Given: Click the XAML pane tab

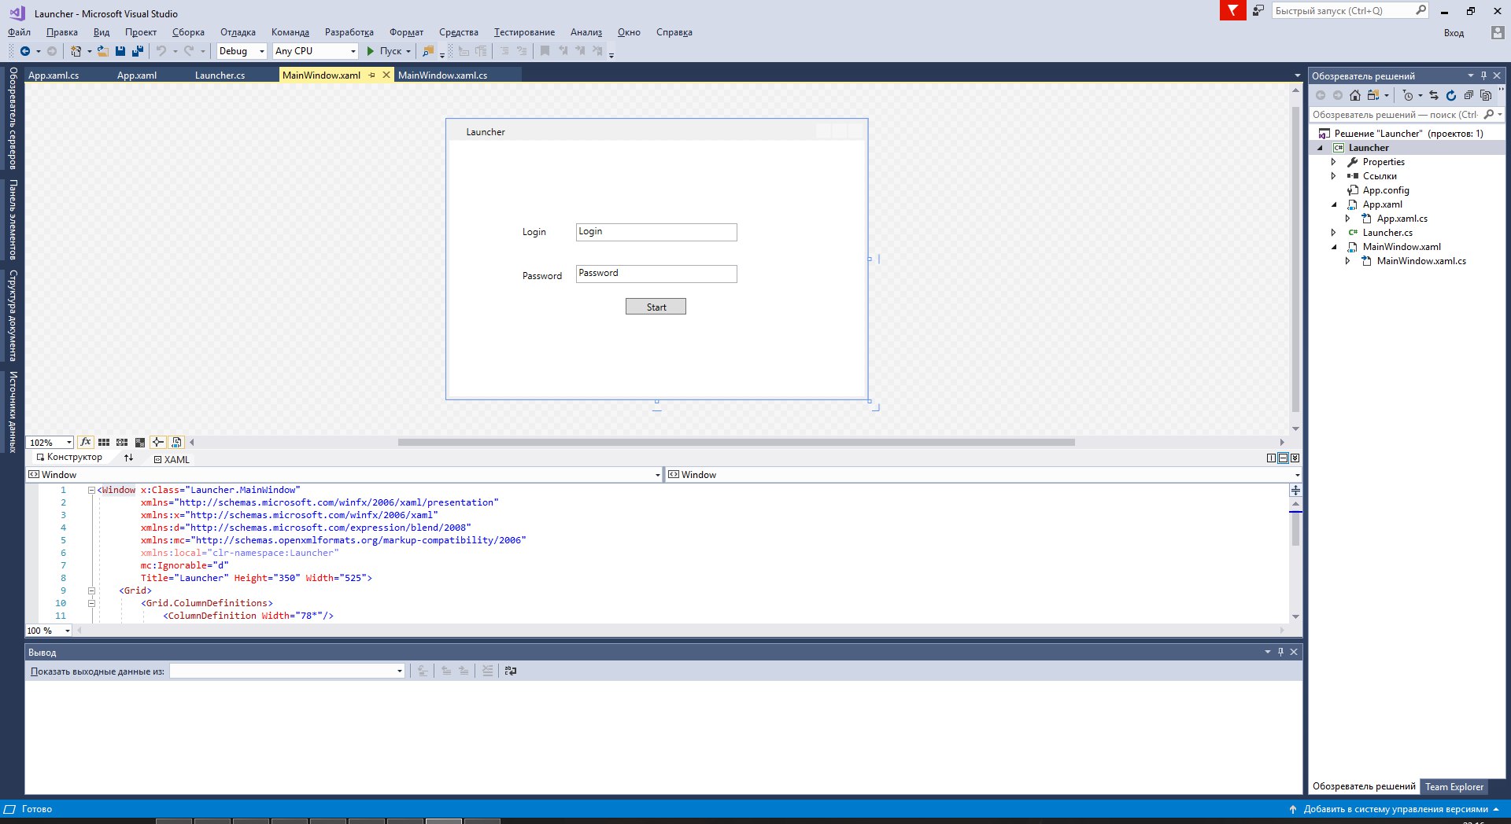Looking at the screenshot, I should 172,459.
